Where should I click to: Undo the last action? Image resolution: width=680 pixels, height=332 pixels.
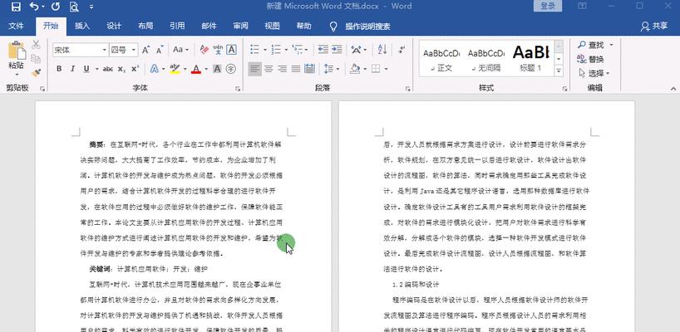coord(34,7)
